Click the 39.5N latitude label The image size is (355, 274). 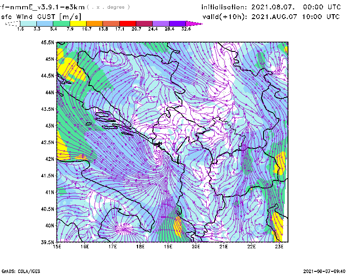pos(47,243)
